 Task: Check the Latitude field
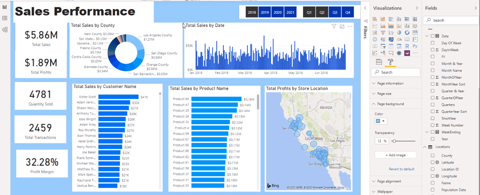coord(433,162)
